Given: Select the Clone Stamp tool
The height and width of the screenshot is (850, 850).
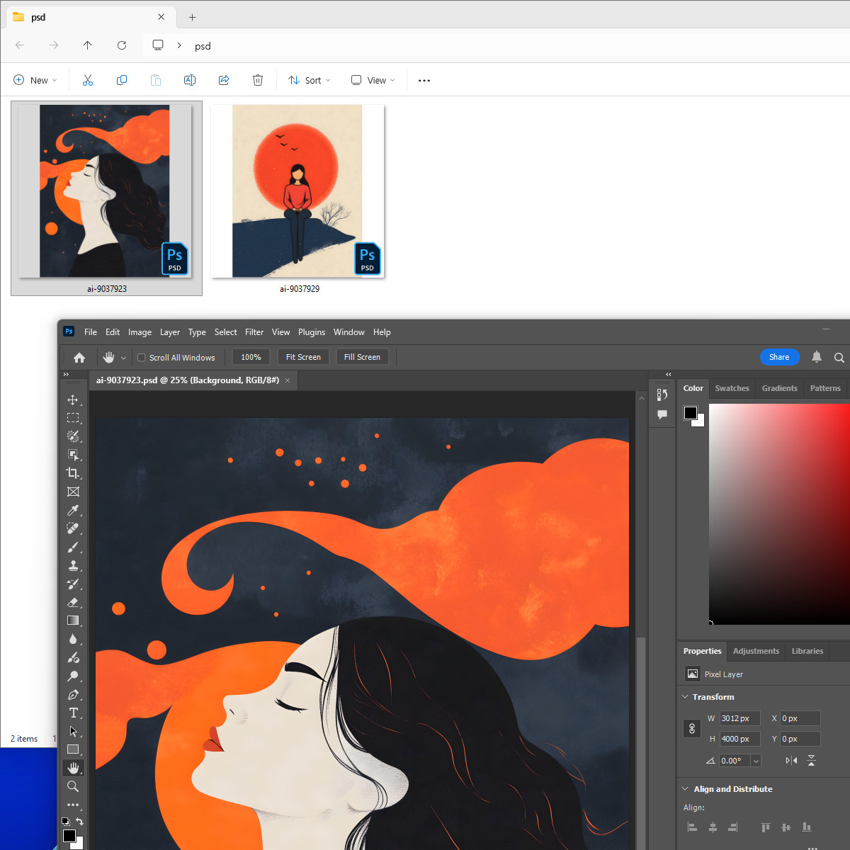Looking at the screenshot, I should pos(73,565).
